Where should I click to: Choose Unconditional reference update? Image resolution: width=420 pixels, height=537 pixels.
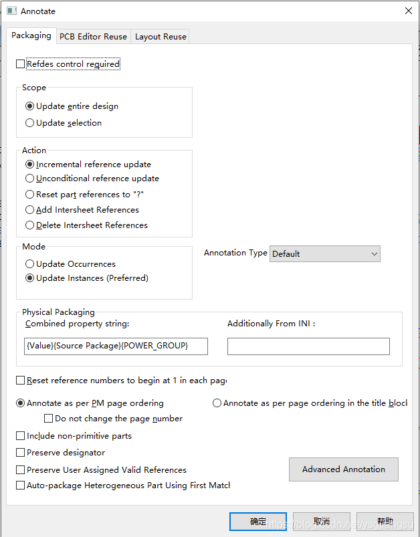[x=30, y=179]
